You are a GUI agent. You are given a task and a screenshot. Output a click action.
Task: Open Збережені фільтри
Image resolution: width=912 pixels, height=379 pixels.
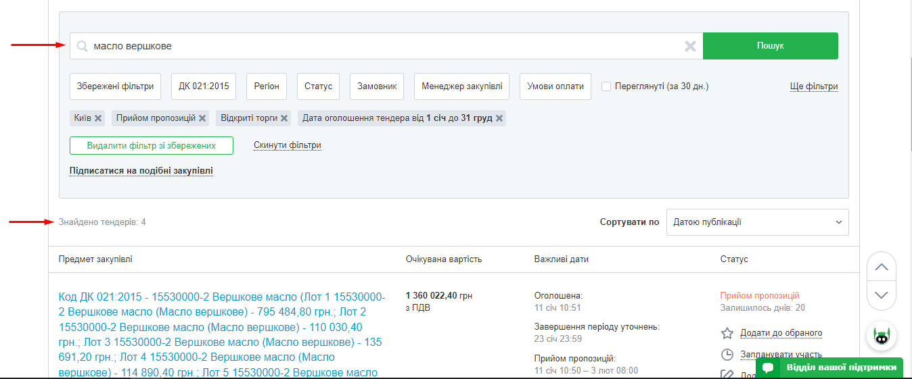(x=115, y=86)
